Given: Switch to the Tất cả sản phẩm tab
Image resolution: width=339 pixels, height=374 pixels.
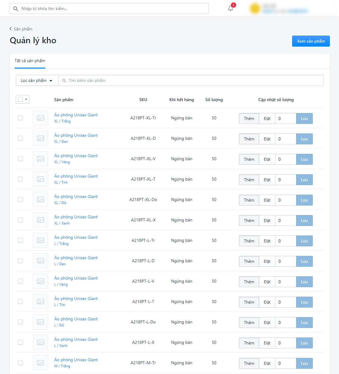Looking at the screenshot, I should click(30, 61).
